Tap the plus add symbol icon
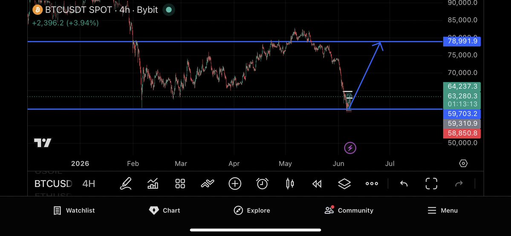The width and height of the screenshot is (511, 236). (235, 184)
